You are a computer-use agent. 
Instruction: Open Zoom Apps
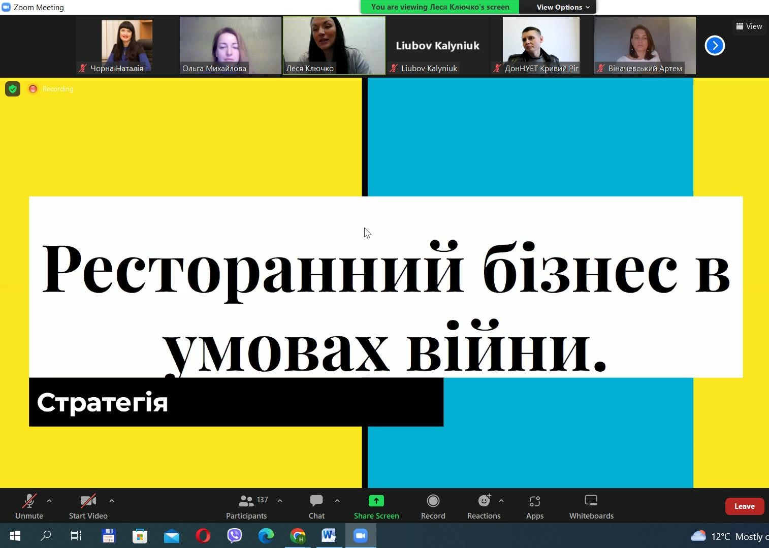[x=534, y=507]
